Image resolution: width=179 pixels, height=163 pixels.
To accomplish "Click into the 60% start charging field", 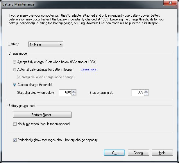I will click(65, 93).
